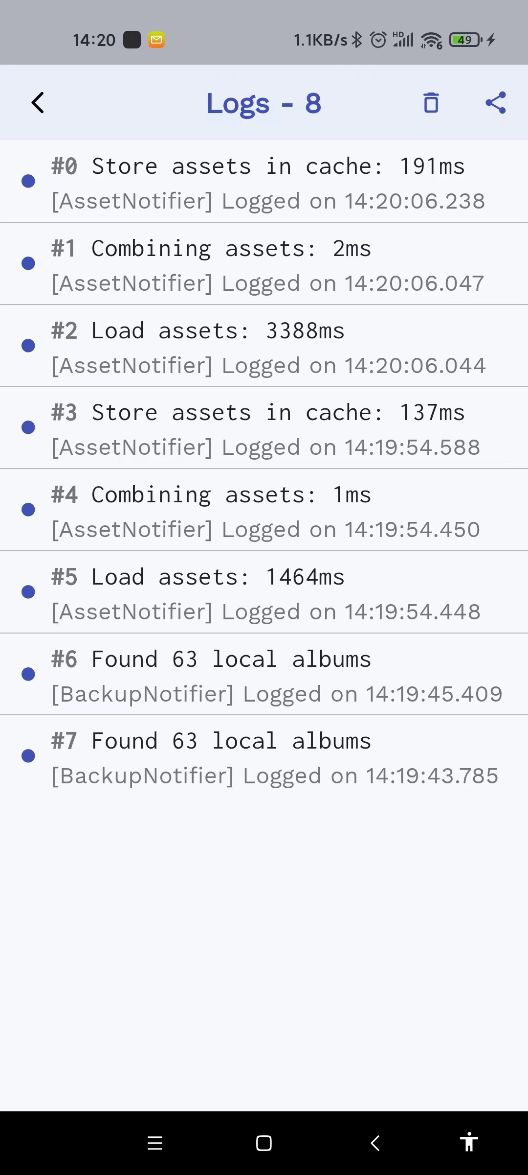Image resolution: width=528 pixels, height=1175 pixels.
Task: Tap the alarm clock icon in the status bar
Action: [x=377, y=39]
